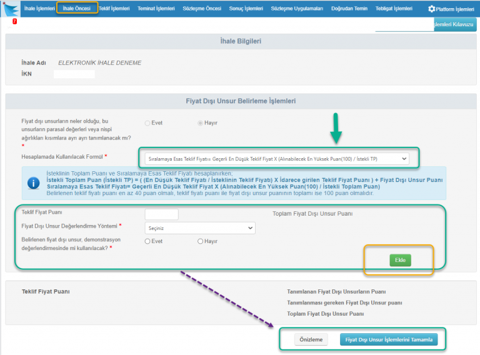The image size is (480, 355).
Task: Click Fiyat Dışı Unsur İşlemlerini Tamamla
Action: [x=388, y=340]
